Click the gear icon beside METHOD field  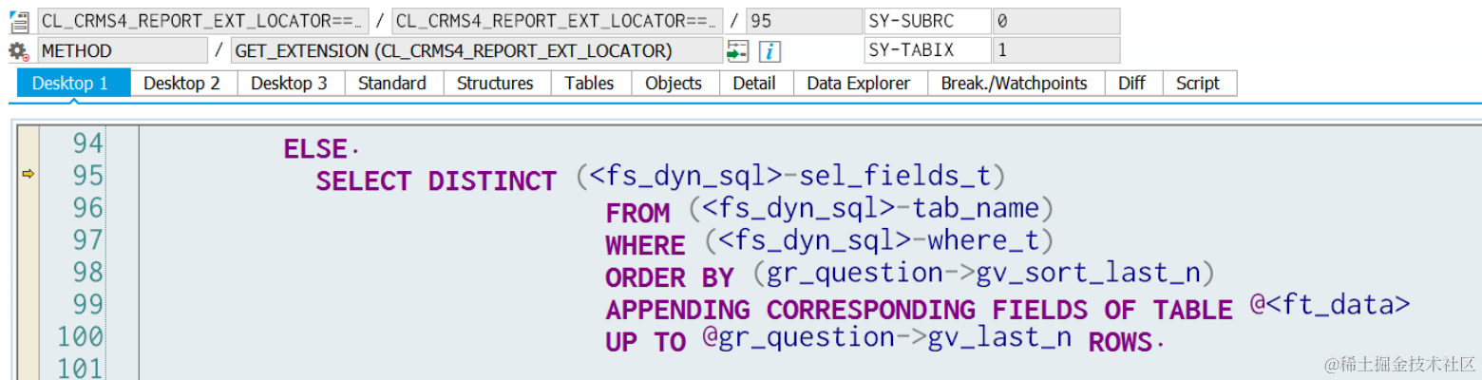pos(19,51)
